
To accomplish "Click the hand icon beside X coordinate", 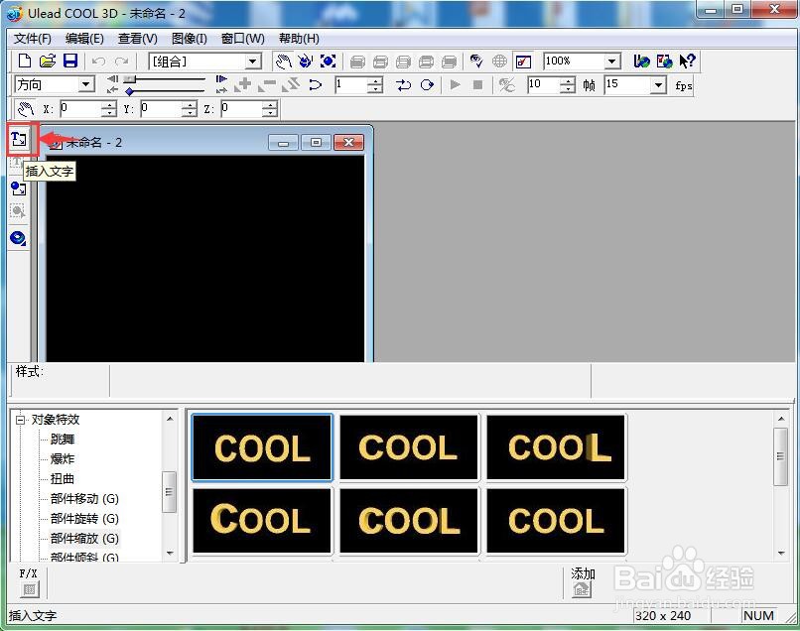I will [25, 109].
